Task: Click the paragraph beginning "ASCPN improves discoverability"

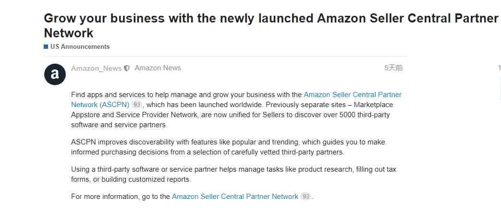Action: 228,147
